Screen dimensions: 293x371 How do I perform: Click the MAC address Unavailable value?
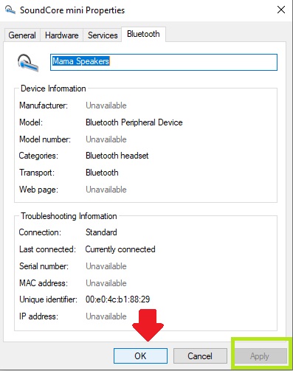[106, 283]
